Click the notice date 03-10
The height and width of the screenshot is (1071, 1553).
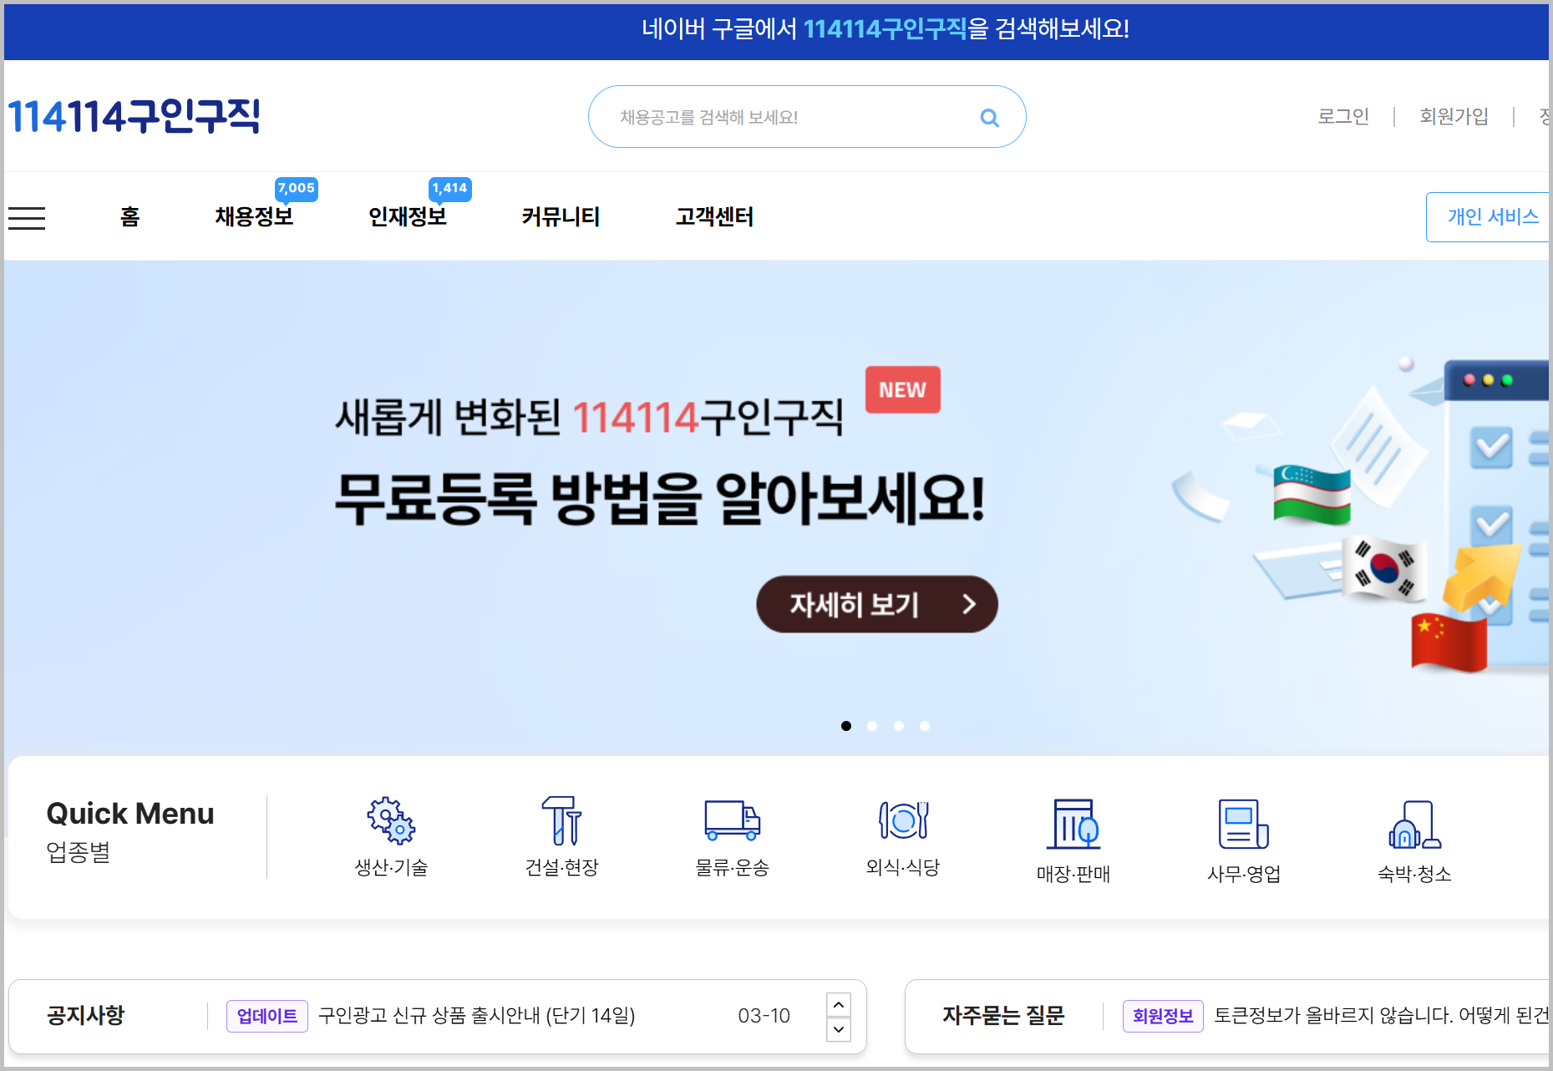click(x=764, y=1016)
